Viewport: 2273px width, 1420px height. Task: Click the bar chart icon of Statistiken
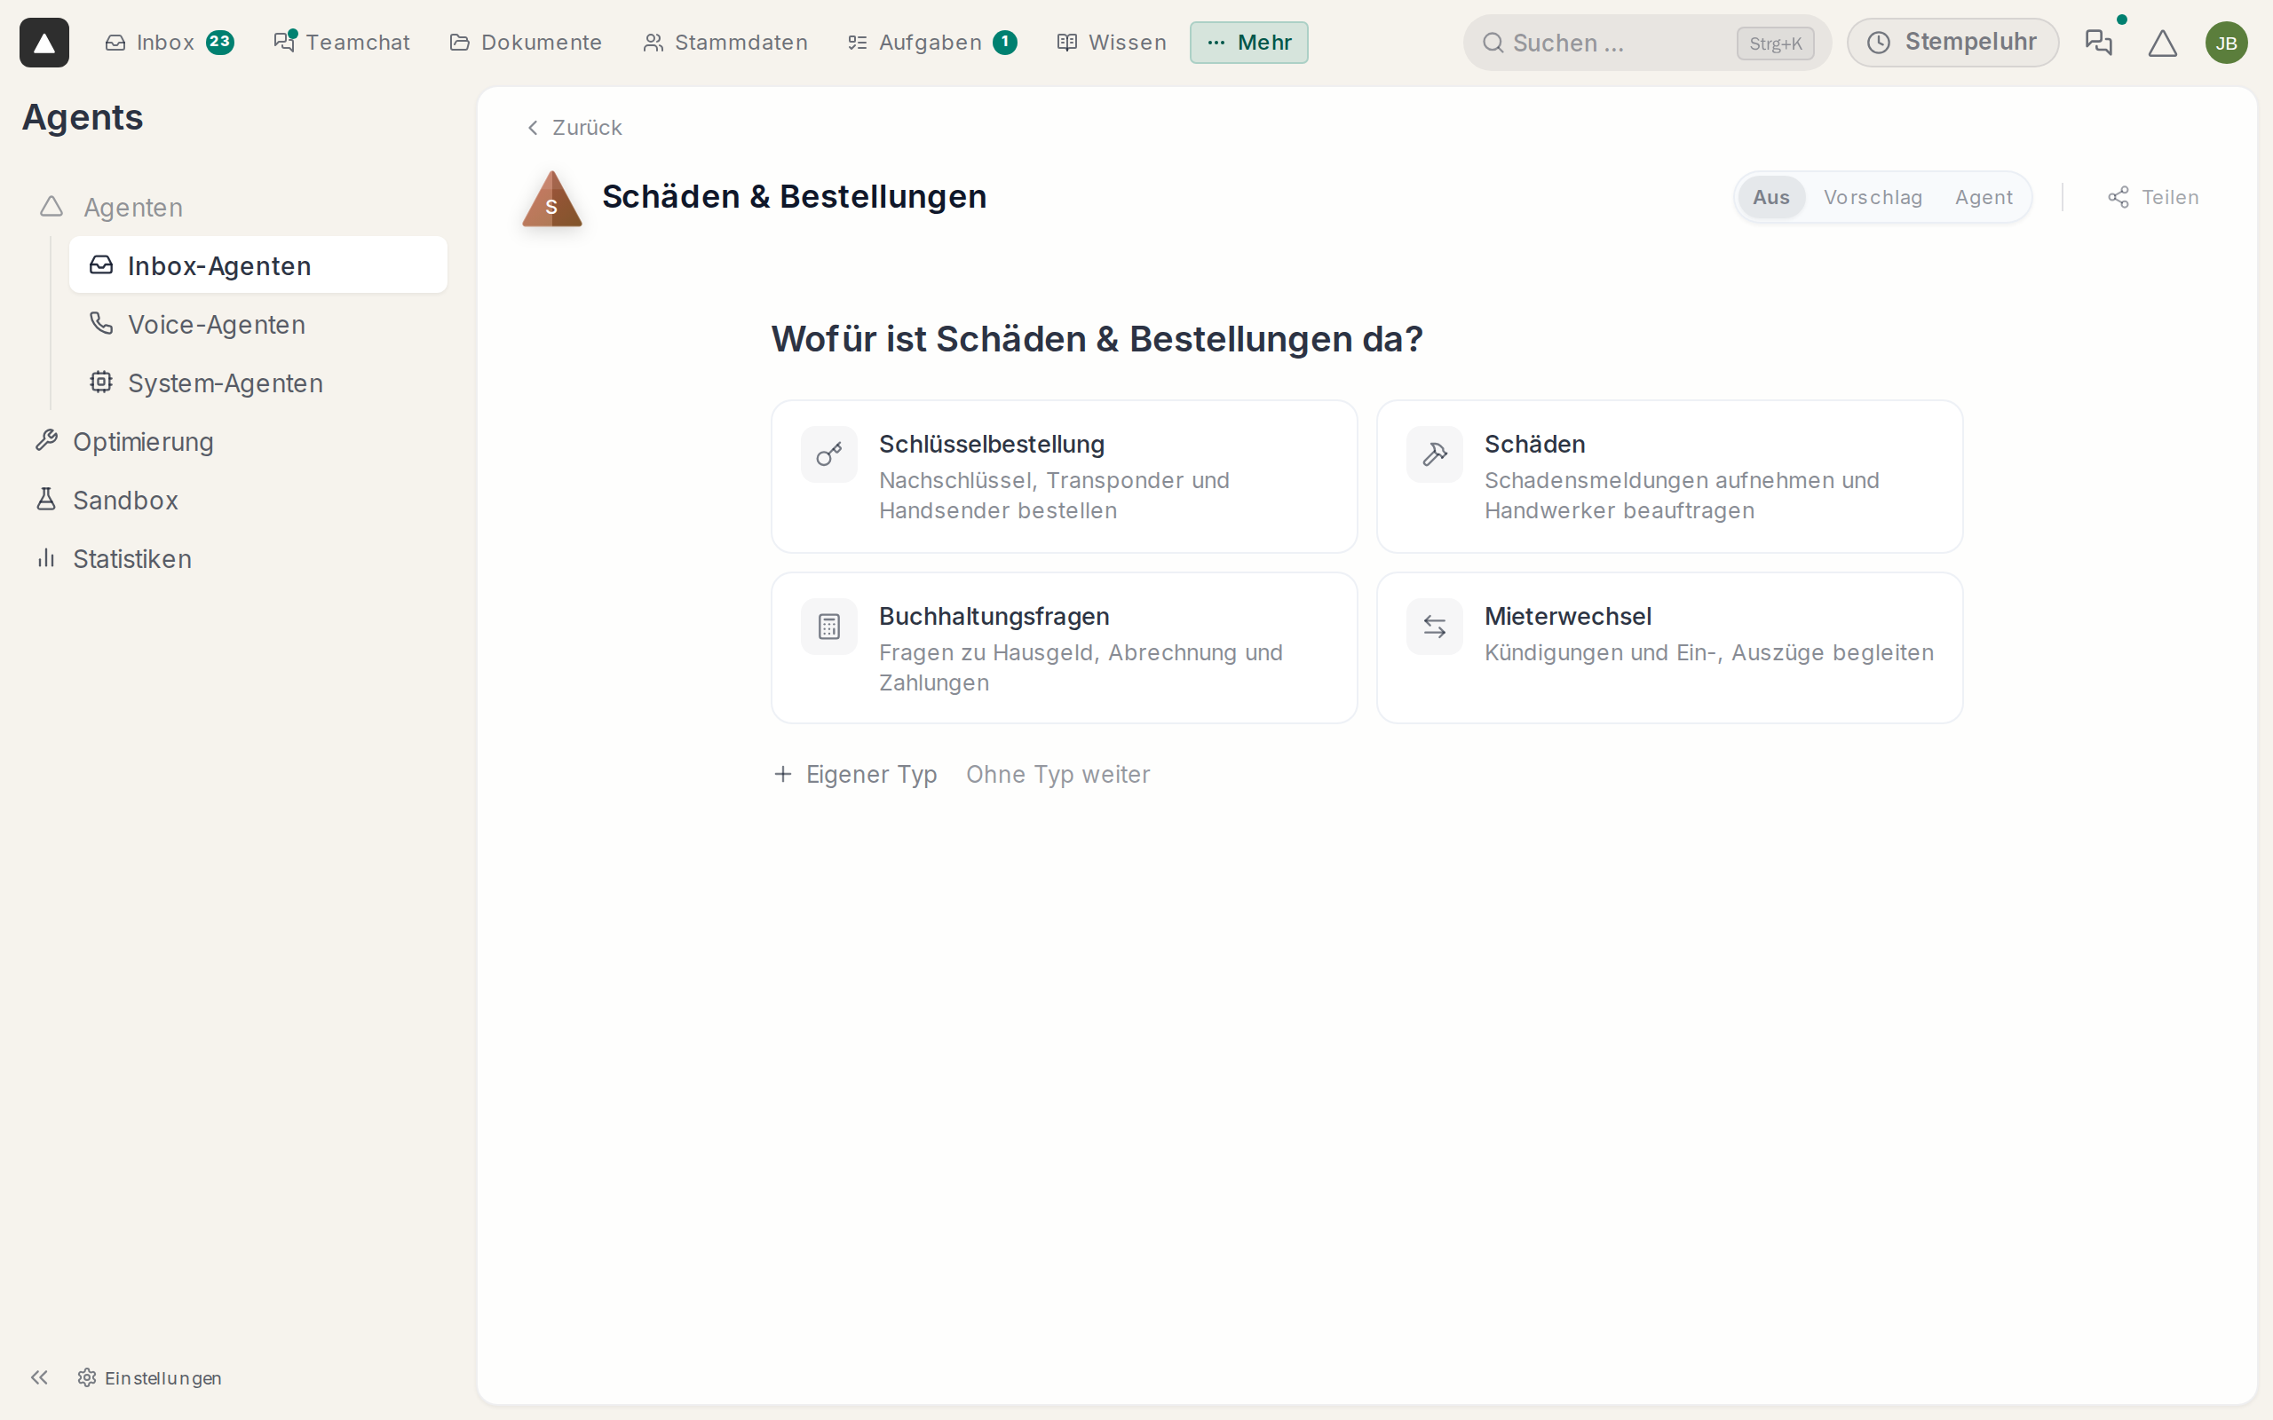click(x=46, y=558)
